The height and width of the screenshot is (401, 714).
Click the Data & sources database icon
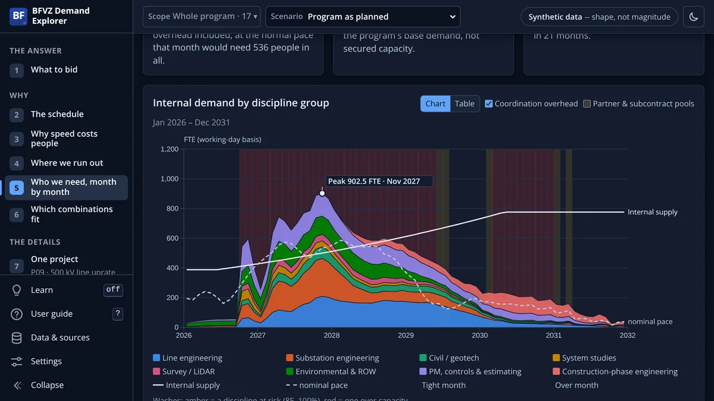[x=17, y=337]
